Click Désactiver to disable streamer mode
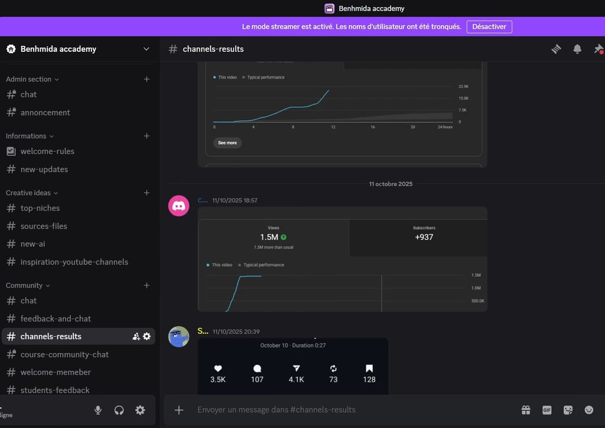Screen dimensions: 605x428 coord(489,27)
